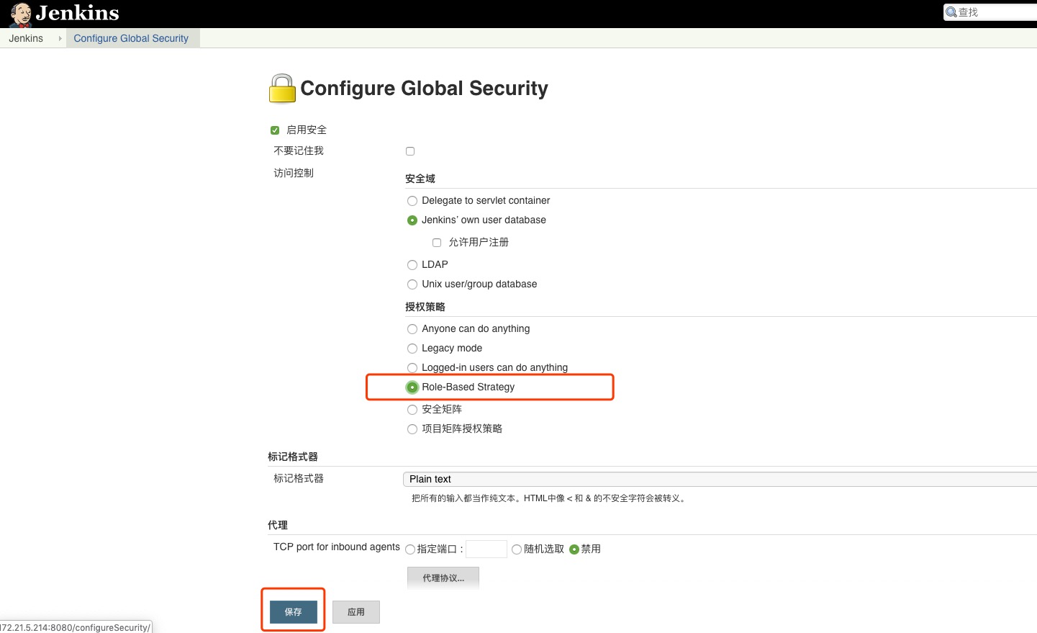
Task: Select 安全矩阵 authorization option
Action: pos(412,410)
